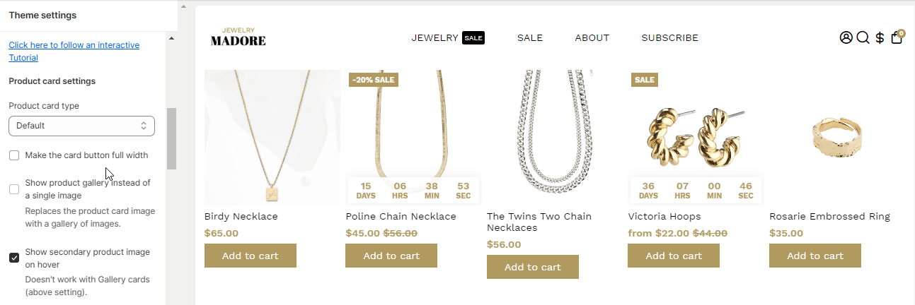The width and height of the screenshot is (915, 305).
Task: Open the Rosarie Embrossed Ring image
Action: click(x=837, y=138)
